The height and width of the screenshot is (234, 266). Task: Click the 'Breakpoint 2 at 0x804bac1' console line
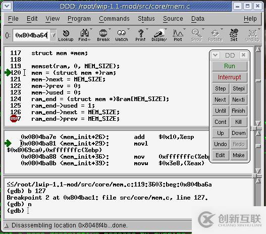[107, 198]
